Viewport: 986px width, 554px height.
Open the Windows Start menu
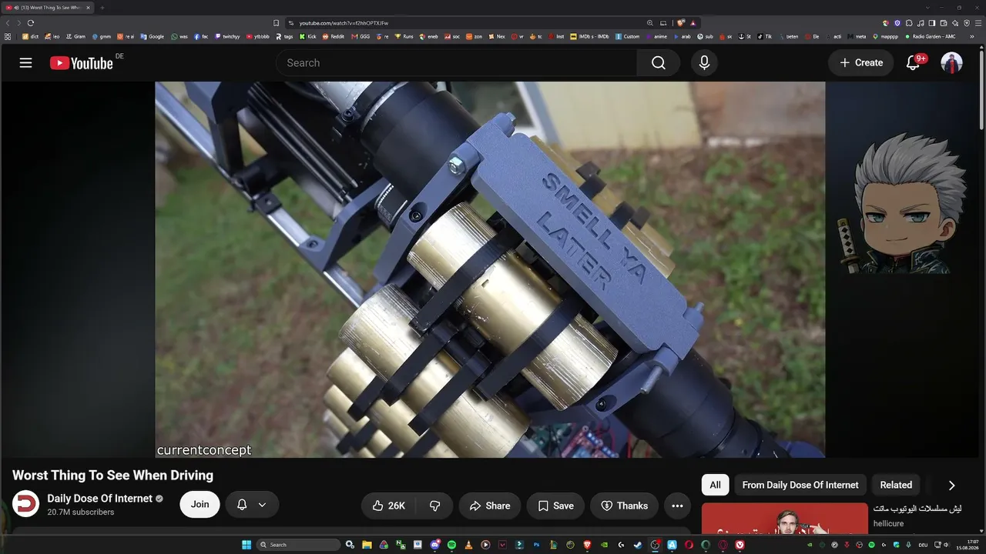[x=246, y=545]
